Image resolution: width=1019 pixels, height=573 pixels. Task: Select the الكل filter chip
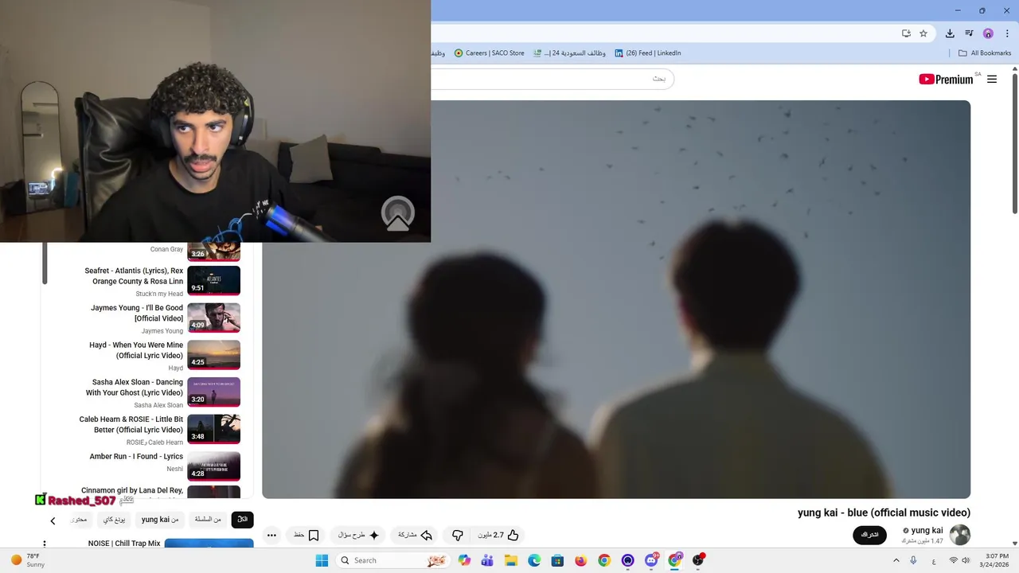(243, 520)
